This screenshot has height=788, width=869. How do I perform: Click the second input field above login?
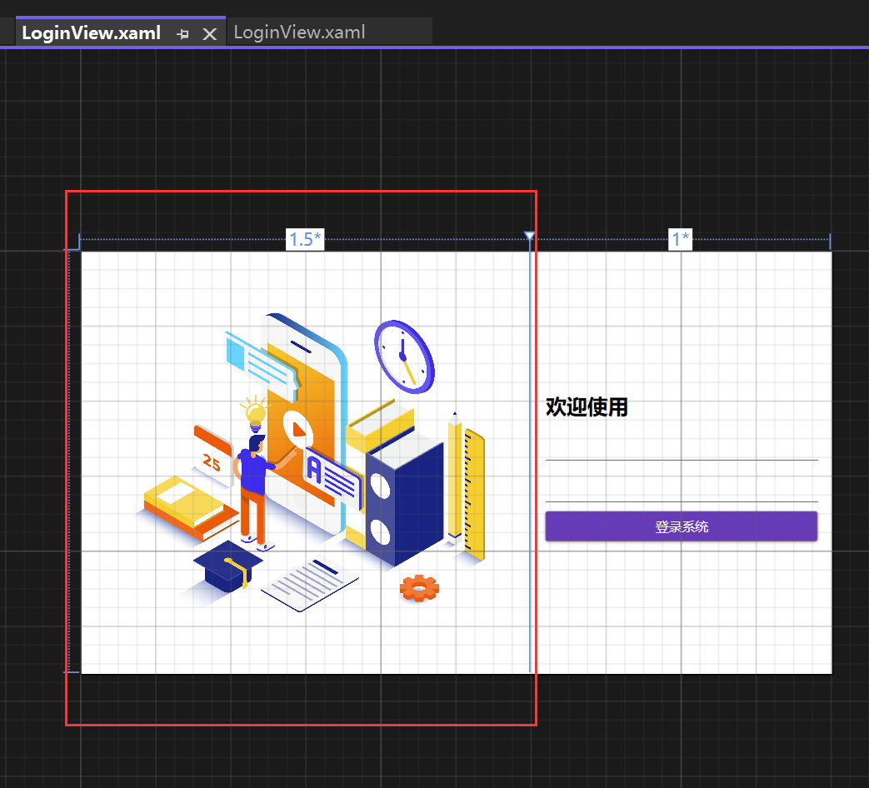[x=682, y=491]
